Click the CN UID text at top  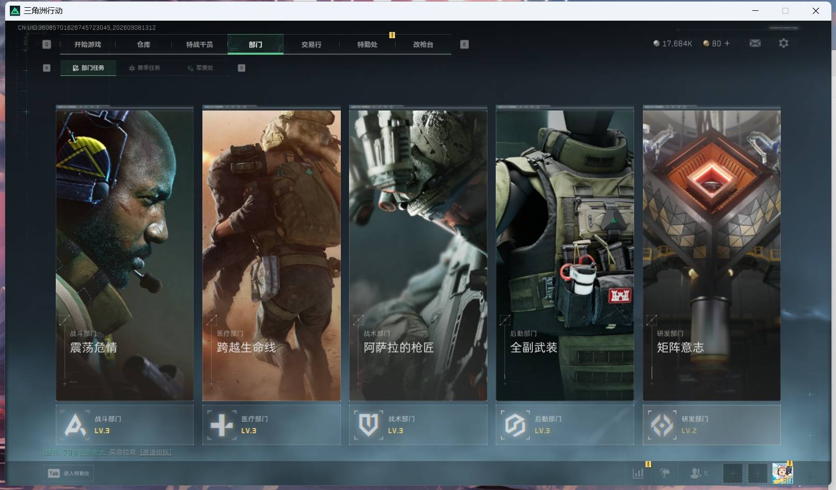pos(87,27)
